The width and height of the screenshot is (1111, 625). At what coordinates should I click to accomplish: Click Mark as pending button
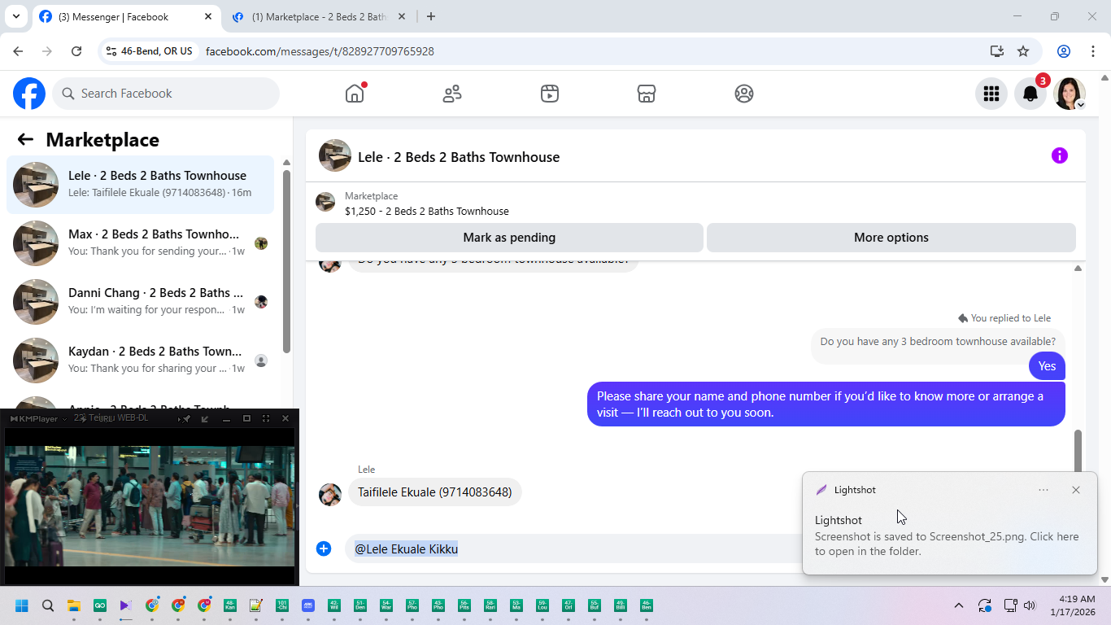tap(509, 238)
